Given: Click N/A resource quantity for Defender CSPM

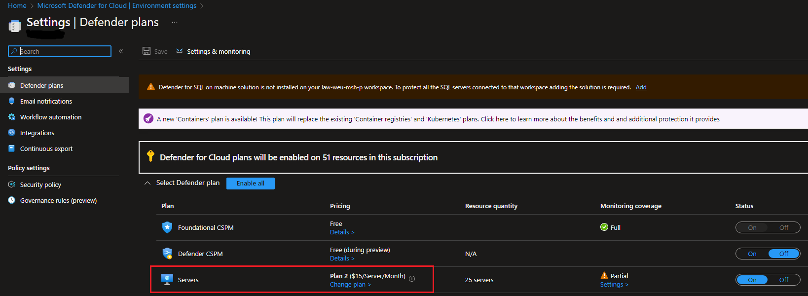Looking at the screenshot, I should [471, 254].
